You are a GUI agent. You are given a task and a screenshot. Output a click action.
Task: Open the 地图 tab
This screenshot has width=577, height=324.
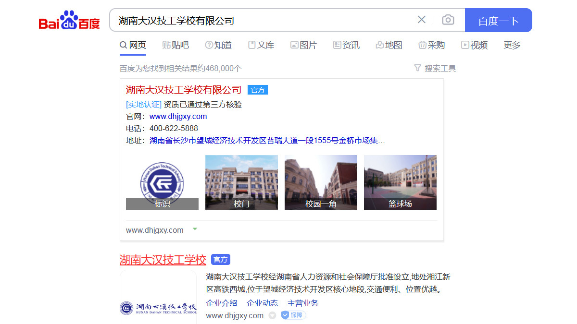click(389, 45)
